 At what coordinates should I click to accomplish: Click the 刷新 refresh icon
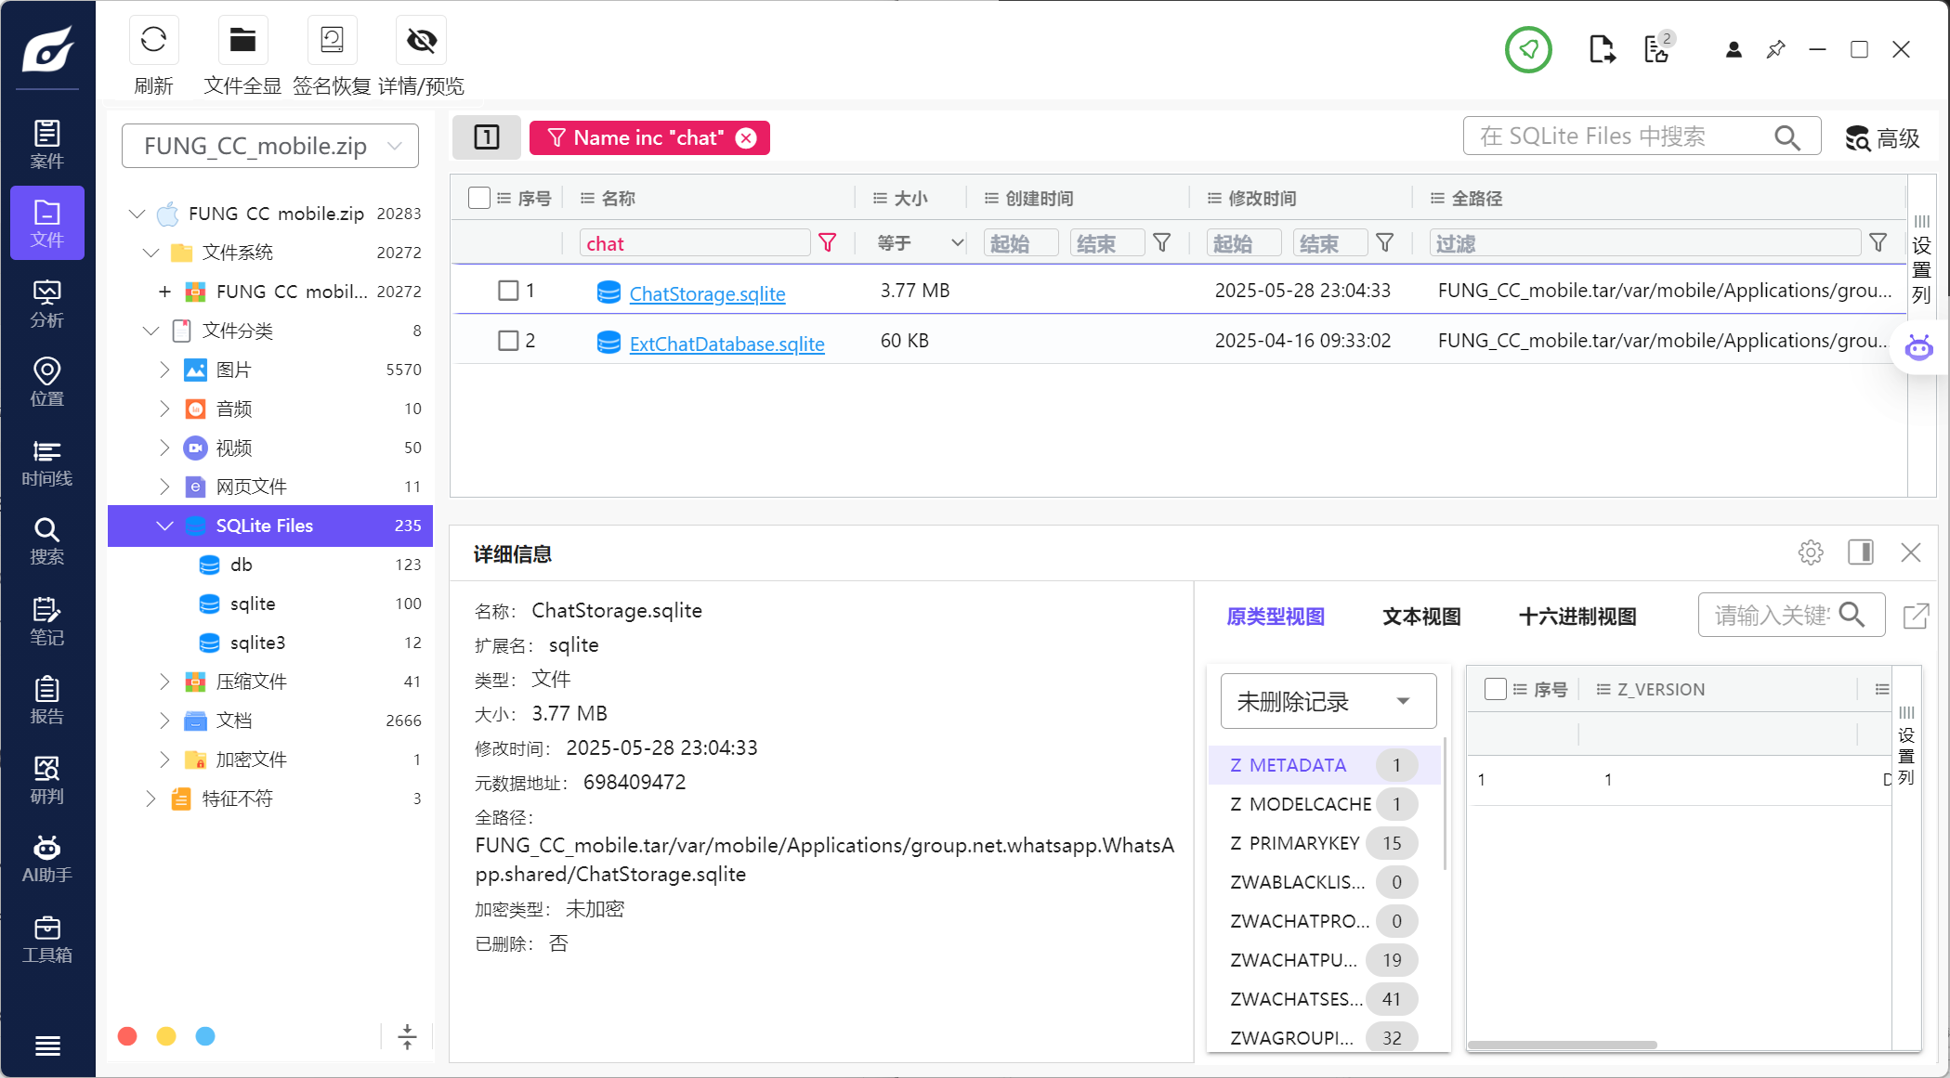pyautogui.click(x=153, y=41)
